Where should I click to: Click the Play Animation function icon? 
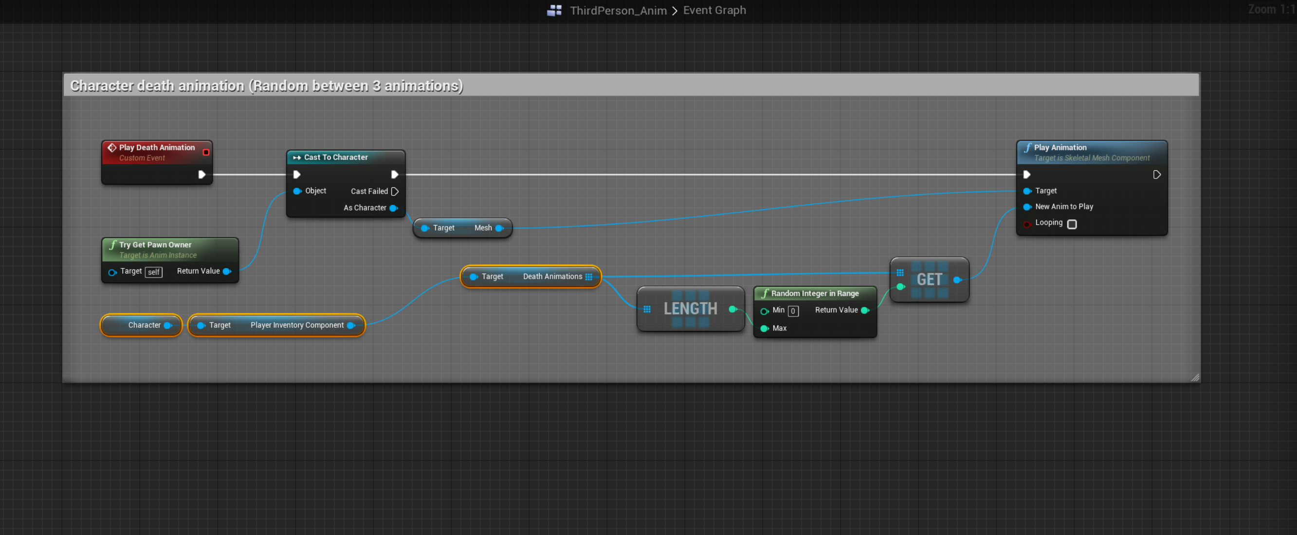click(x=1027, y=147)
